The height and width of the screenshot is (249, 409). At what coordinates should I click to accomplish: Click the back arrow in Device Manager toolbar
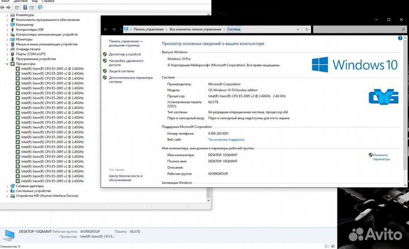[x=4, y=8]
